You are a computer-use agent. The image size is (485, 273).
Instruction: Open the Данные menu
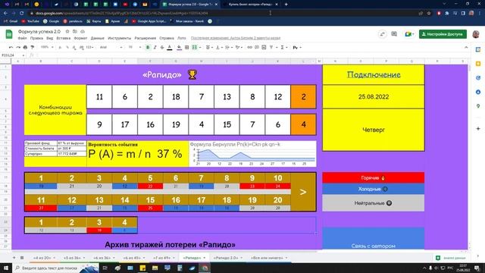(x=98, y=38)
